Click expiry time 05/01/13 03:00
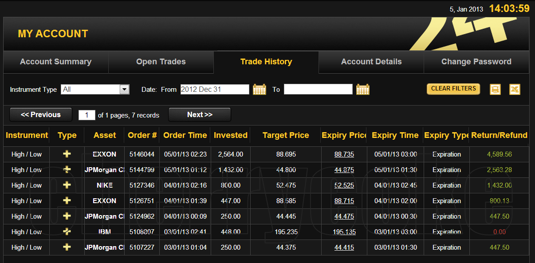The width and height of the screenshot is (535, 263). tap(396, 154)
